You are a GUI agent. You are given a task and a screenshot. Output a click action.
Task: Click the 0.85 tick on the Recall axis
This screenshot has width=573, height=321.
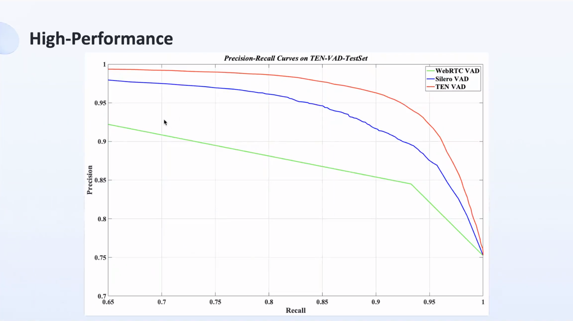click(322, 302)
